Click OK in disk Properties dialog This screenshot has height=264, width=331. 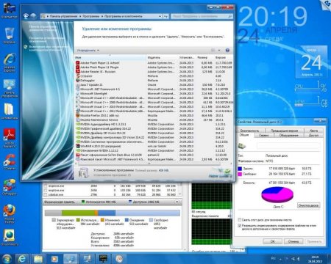click(x=272, y=241)
